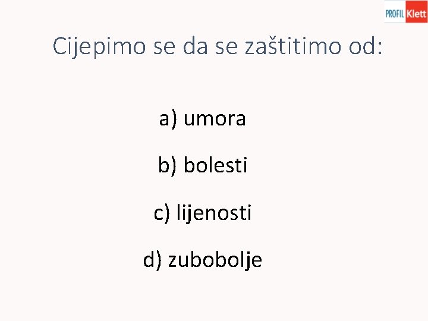Select answer b) bolesti

203,165
